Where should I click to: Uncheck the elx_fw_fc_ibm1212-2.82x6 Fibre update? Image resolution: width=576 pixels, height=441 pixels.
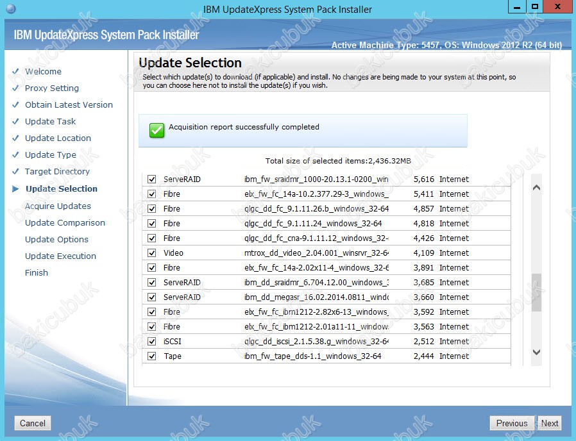coord(152,312)
